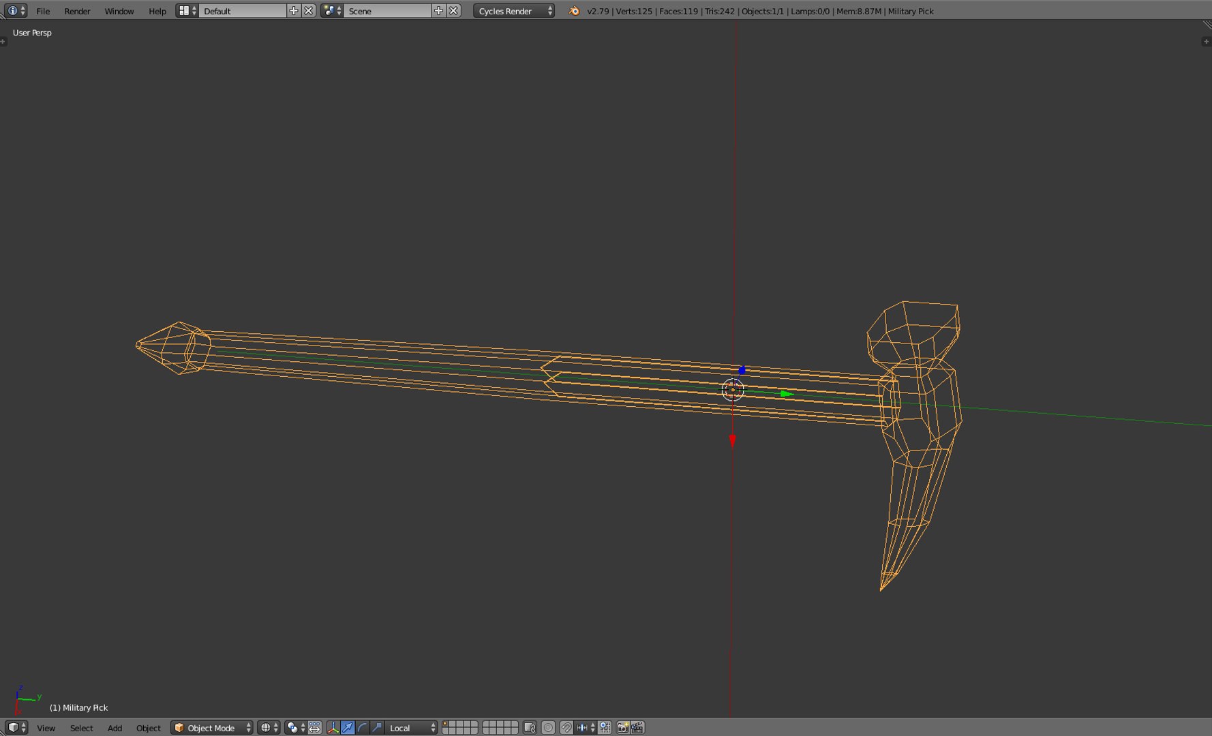Open the Add menu in 3D viewport
The width and height of the screenshot is (1212, 736).
tap(115, 728)
